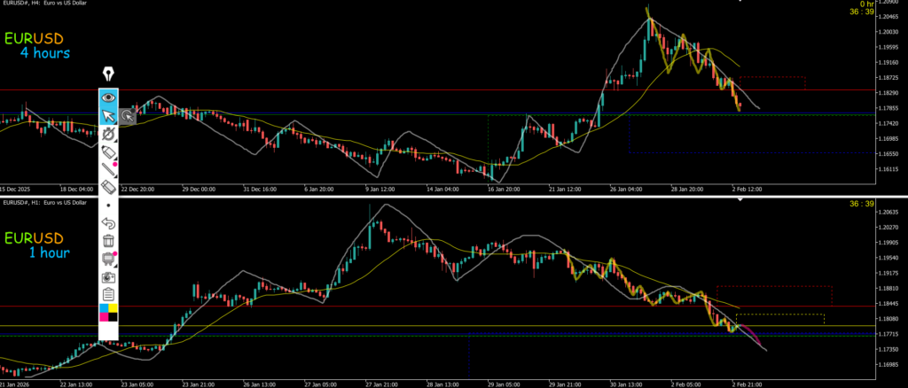Select the highlighter marker tool

108,152
